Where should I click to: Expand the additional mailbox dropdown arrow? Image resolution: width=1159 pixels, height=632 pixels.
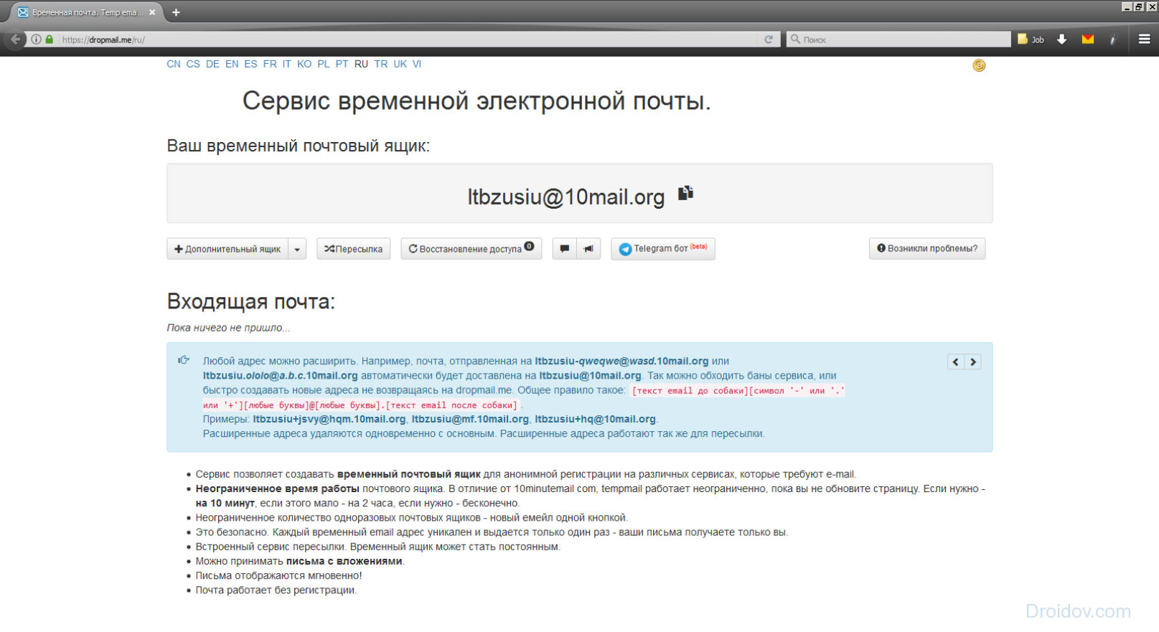click(297, 249)
